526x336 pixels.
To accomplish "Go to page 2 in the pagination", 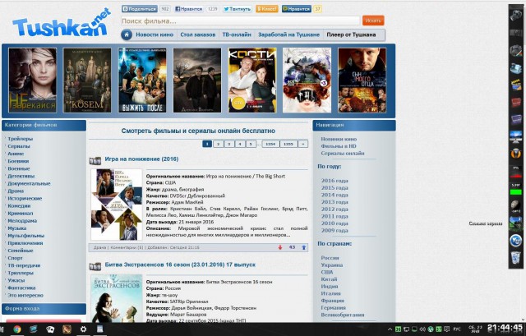I will pyautogui.click(x=218, y=144).
